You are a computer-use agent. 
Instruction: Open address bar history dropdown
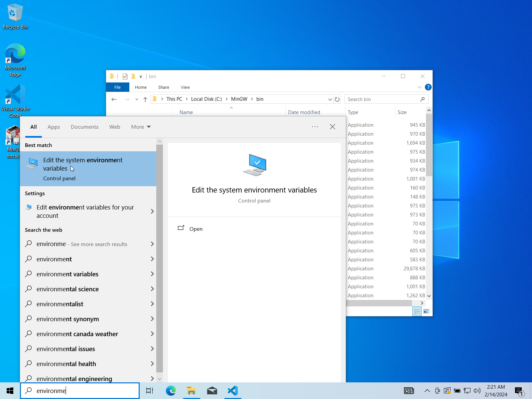(330, 99)
